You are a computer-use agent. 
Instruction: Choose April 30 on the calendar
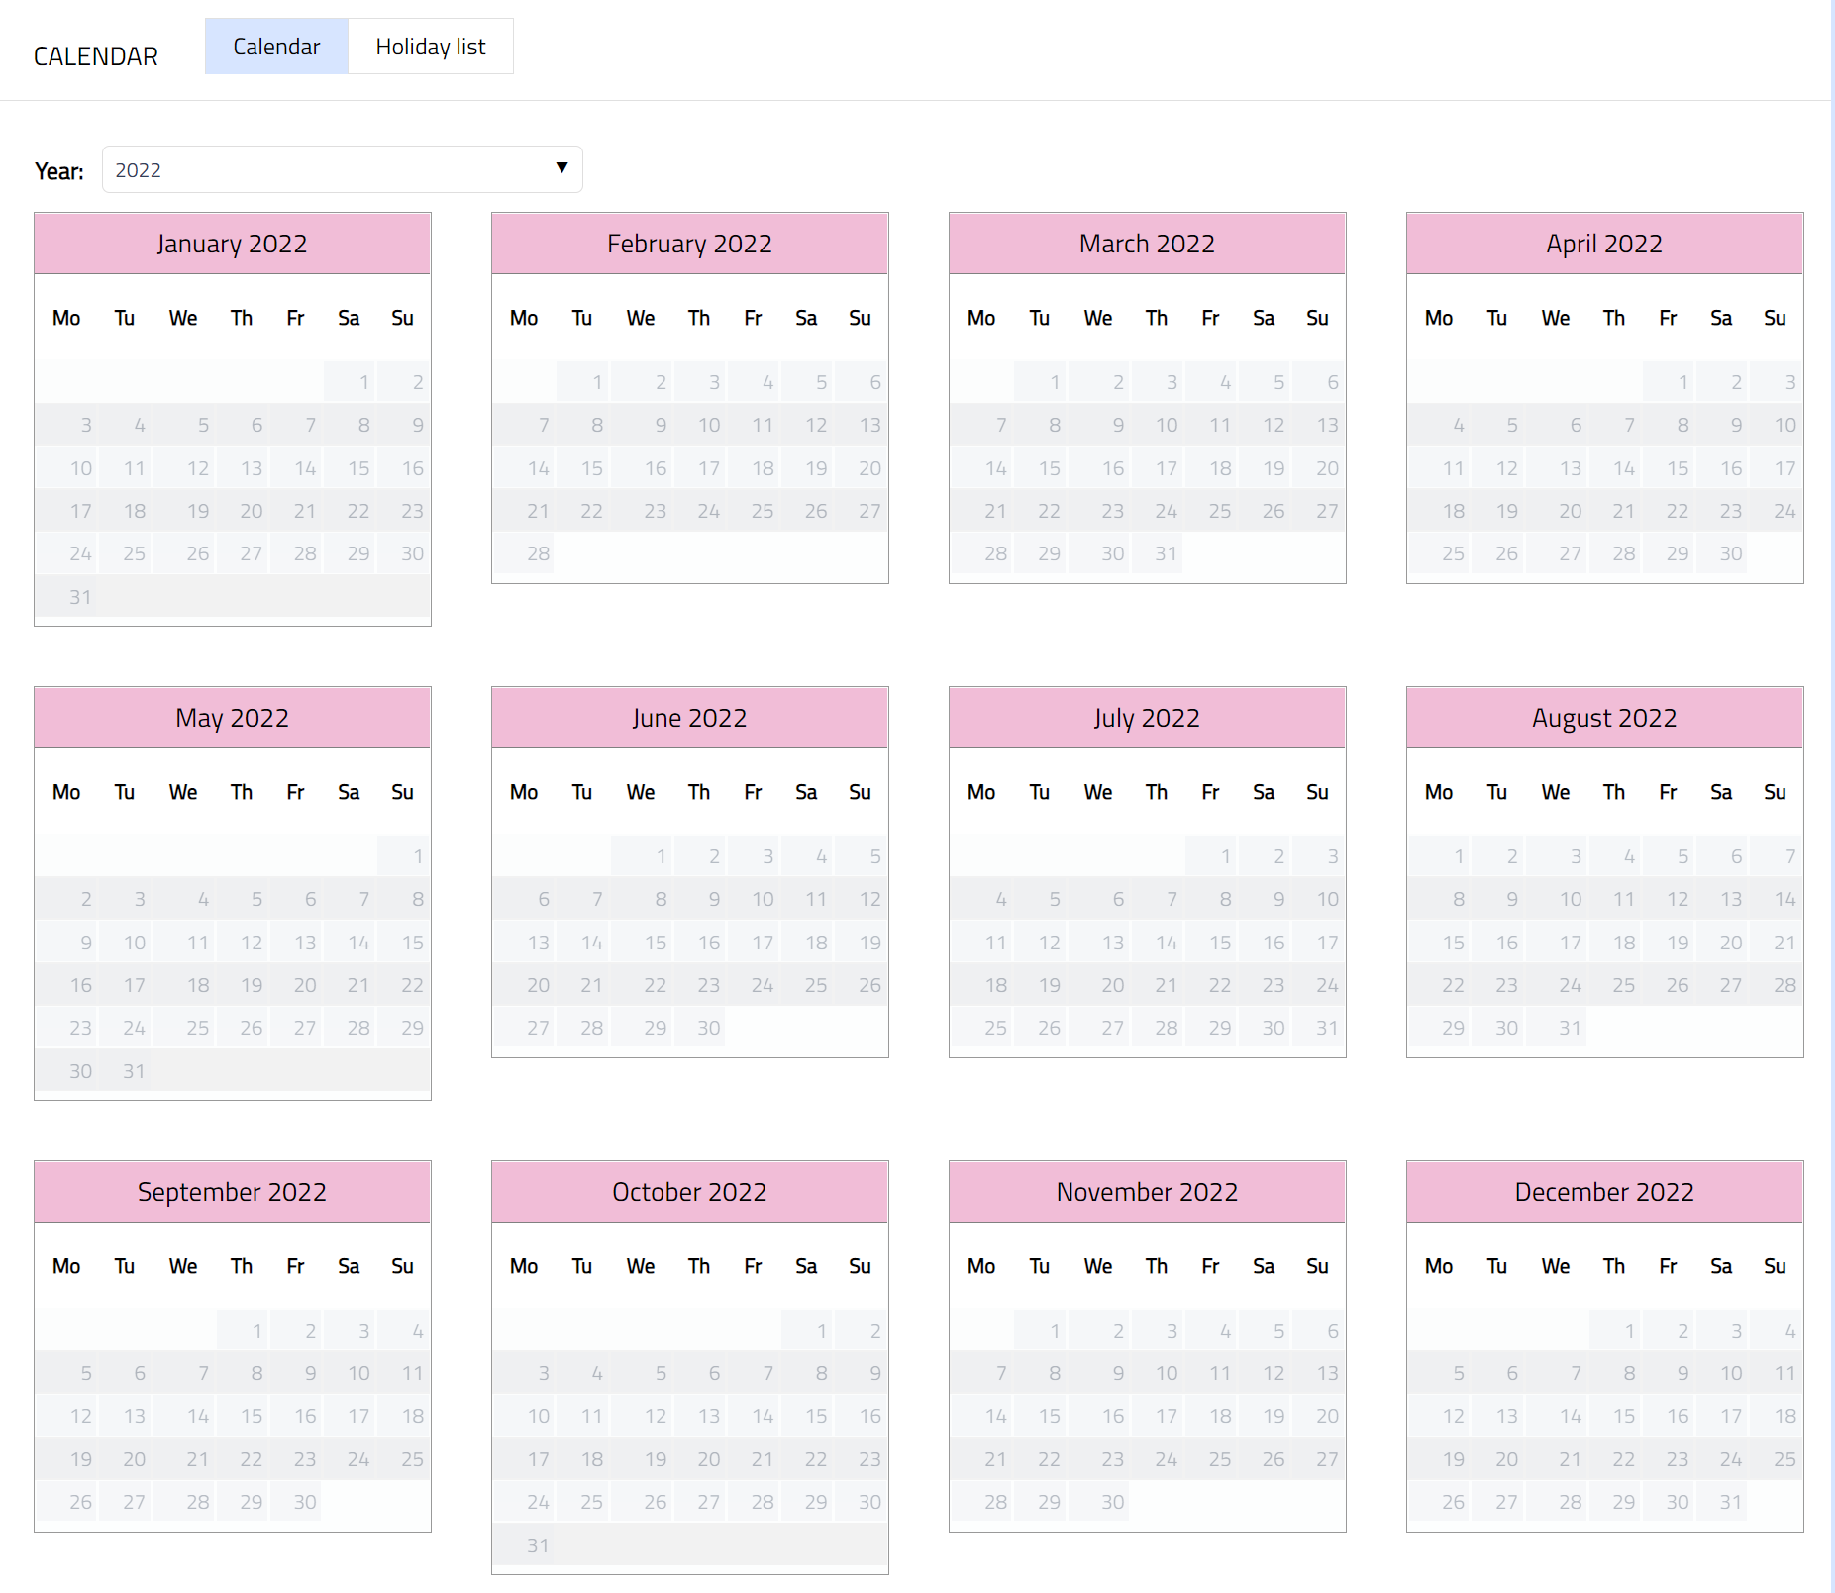point(1729,553)
